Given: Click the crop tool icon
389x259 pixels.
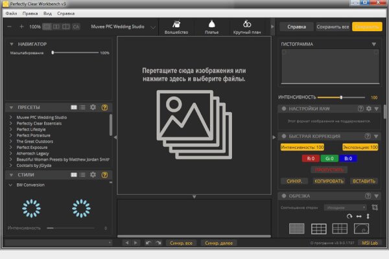Looking at the screenshot, I should [x=375, y=207].
